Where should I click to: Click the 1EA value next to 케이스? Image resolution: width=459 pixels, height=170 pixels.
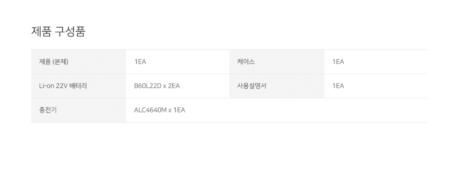click(x=338, y=62)
